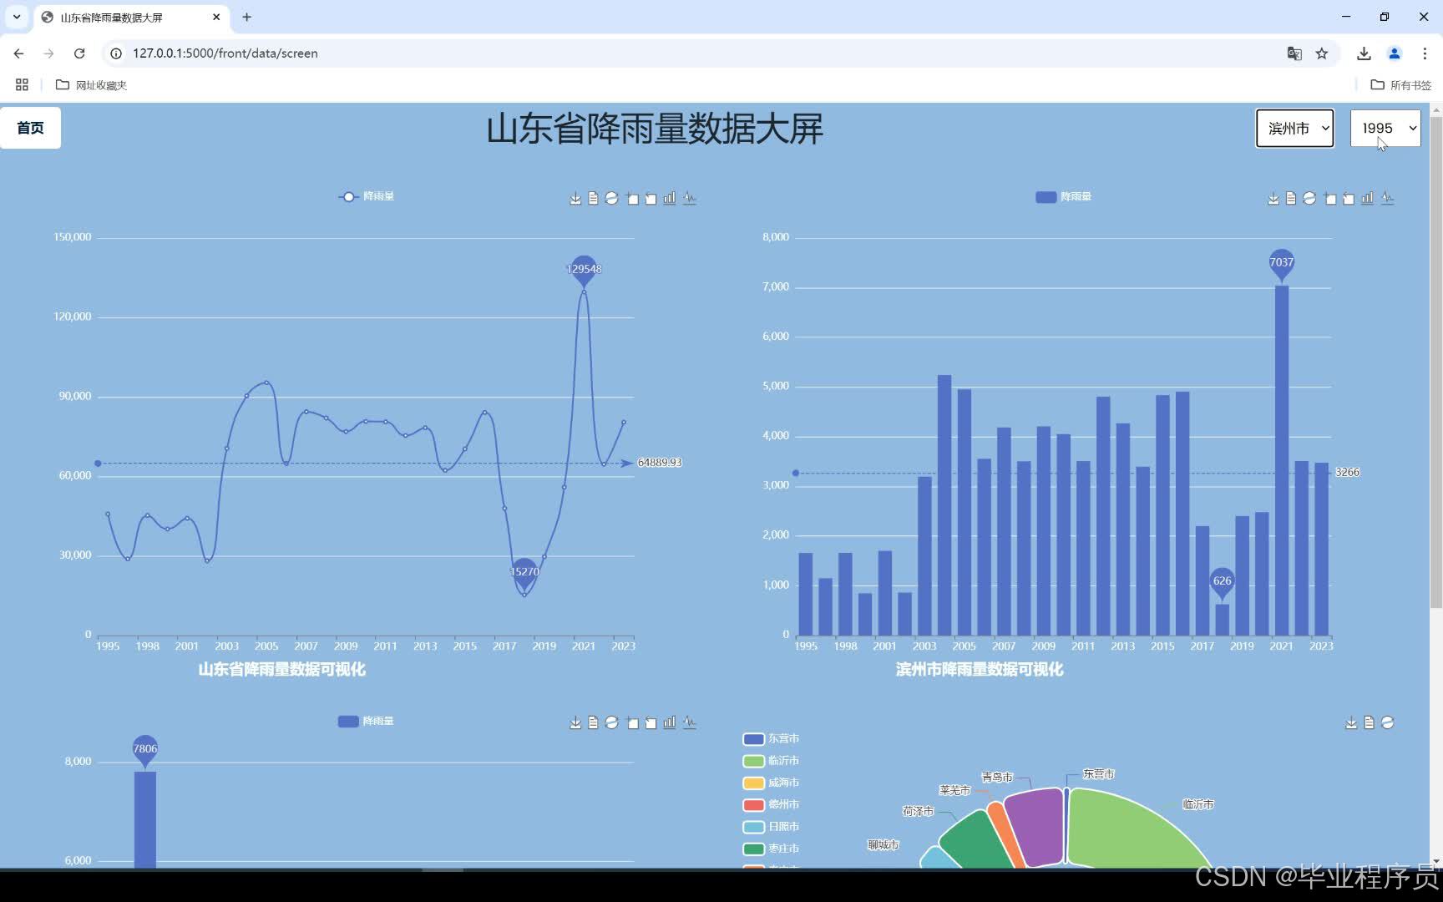Open the 1995 year dropdown

[1385, 128]
